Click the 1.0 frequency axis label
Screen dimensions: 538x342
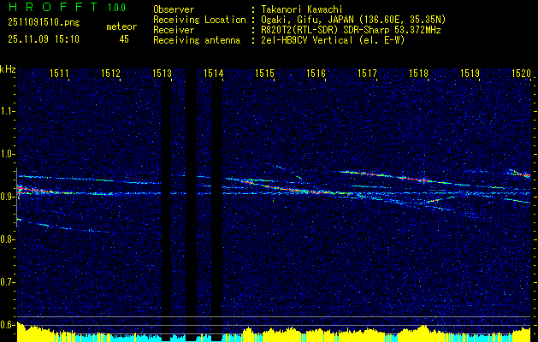[8, 154]
